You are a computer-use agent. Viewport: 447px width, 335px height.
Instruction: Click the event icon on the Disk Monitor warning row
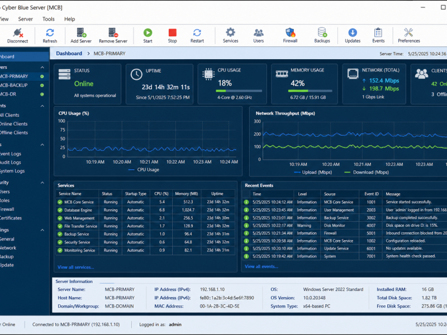coord(246,226)
